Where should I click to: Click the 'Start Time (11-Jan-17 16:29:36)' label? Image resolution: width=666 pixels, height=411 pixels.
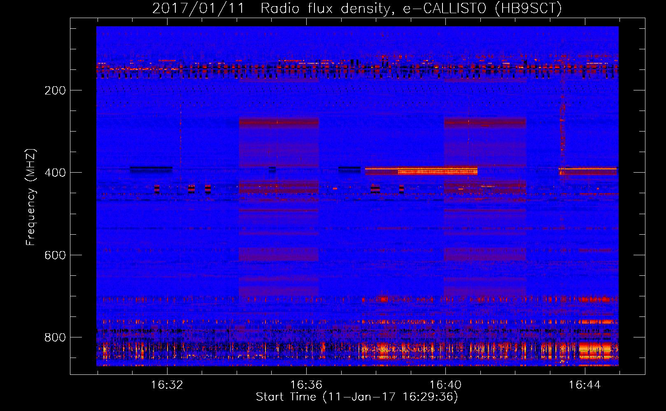[357, 397]
